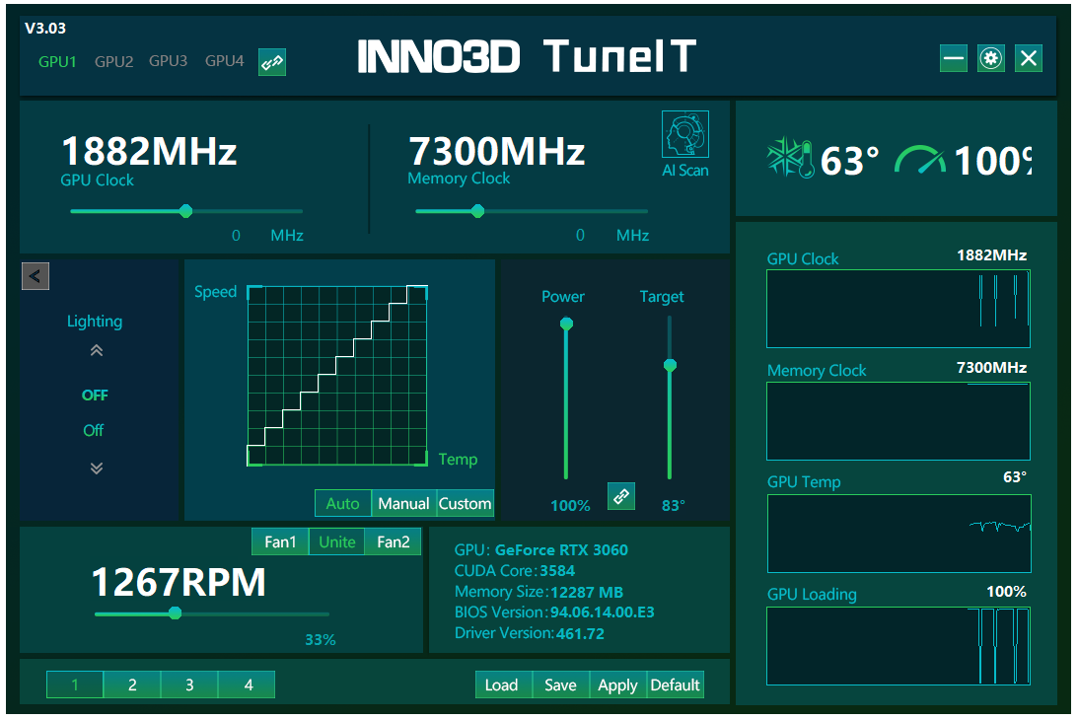Minimize the TuneIT window
1078x720 pixels.
[953, 58]
